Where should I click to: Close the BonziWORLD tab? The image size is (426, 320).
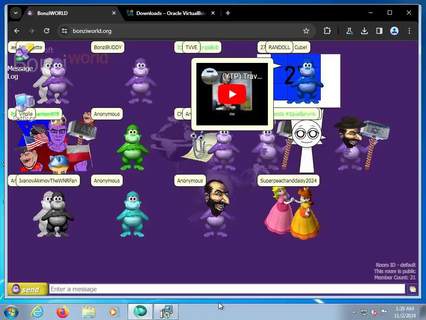tap(114, 13)
